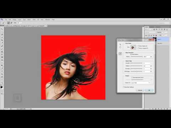Enable the Show Radius checkbox
Screen dimensions: 171x128
click(138, 46)
